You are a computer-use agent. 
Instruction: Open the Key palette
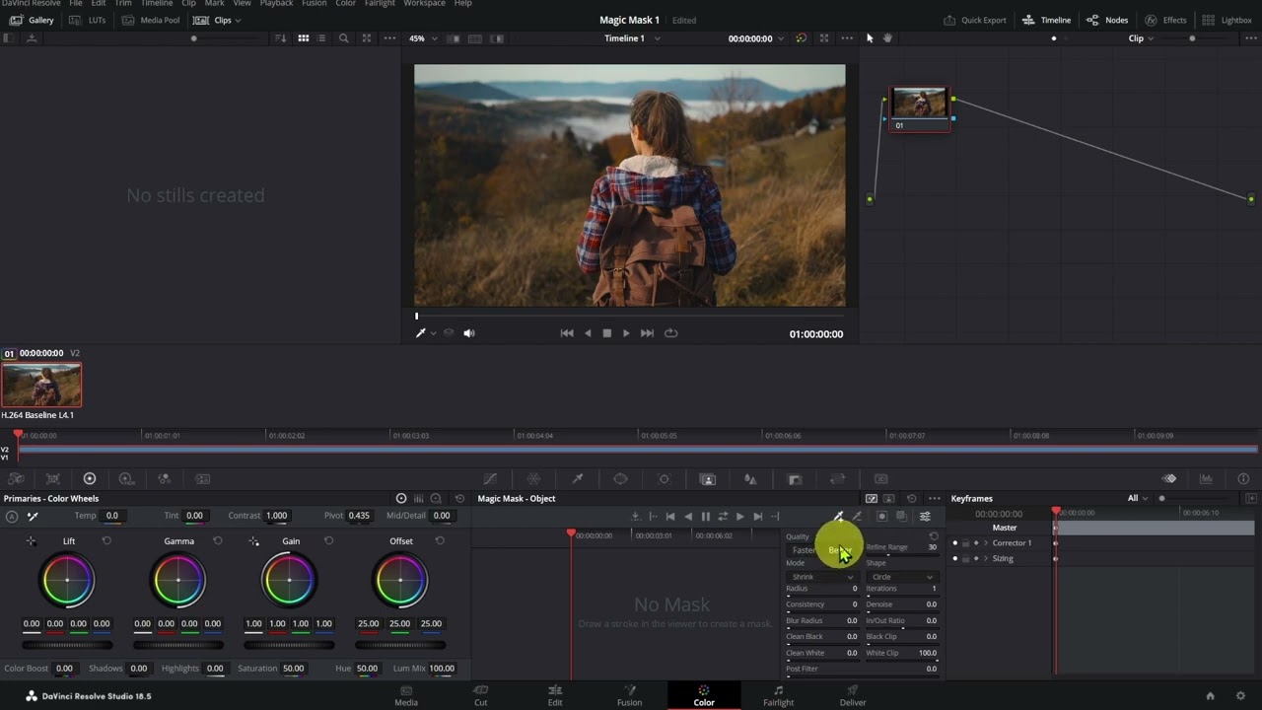[x=795, y=479]
